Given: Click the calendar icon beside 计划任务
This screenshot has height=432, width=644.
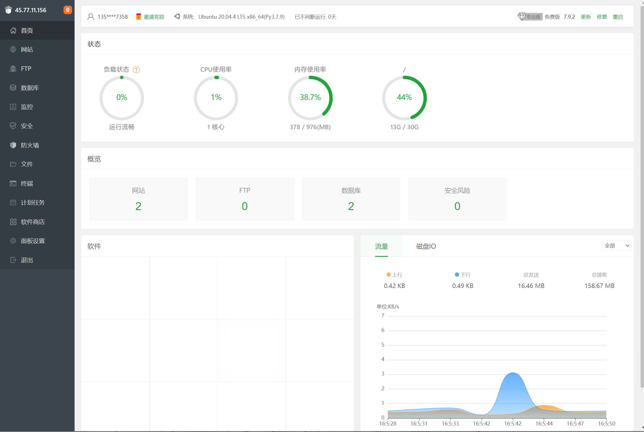Looking at the screenshot, I should 13,202.
